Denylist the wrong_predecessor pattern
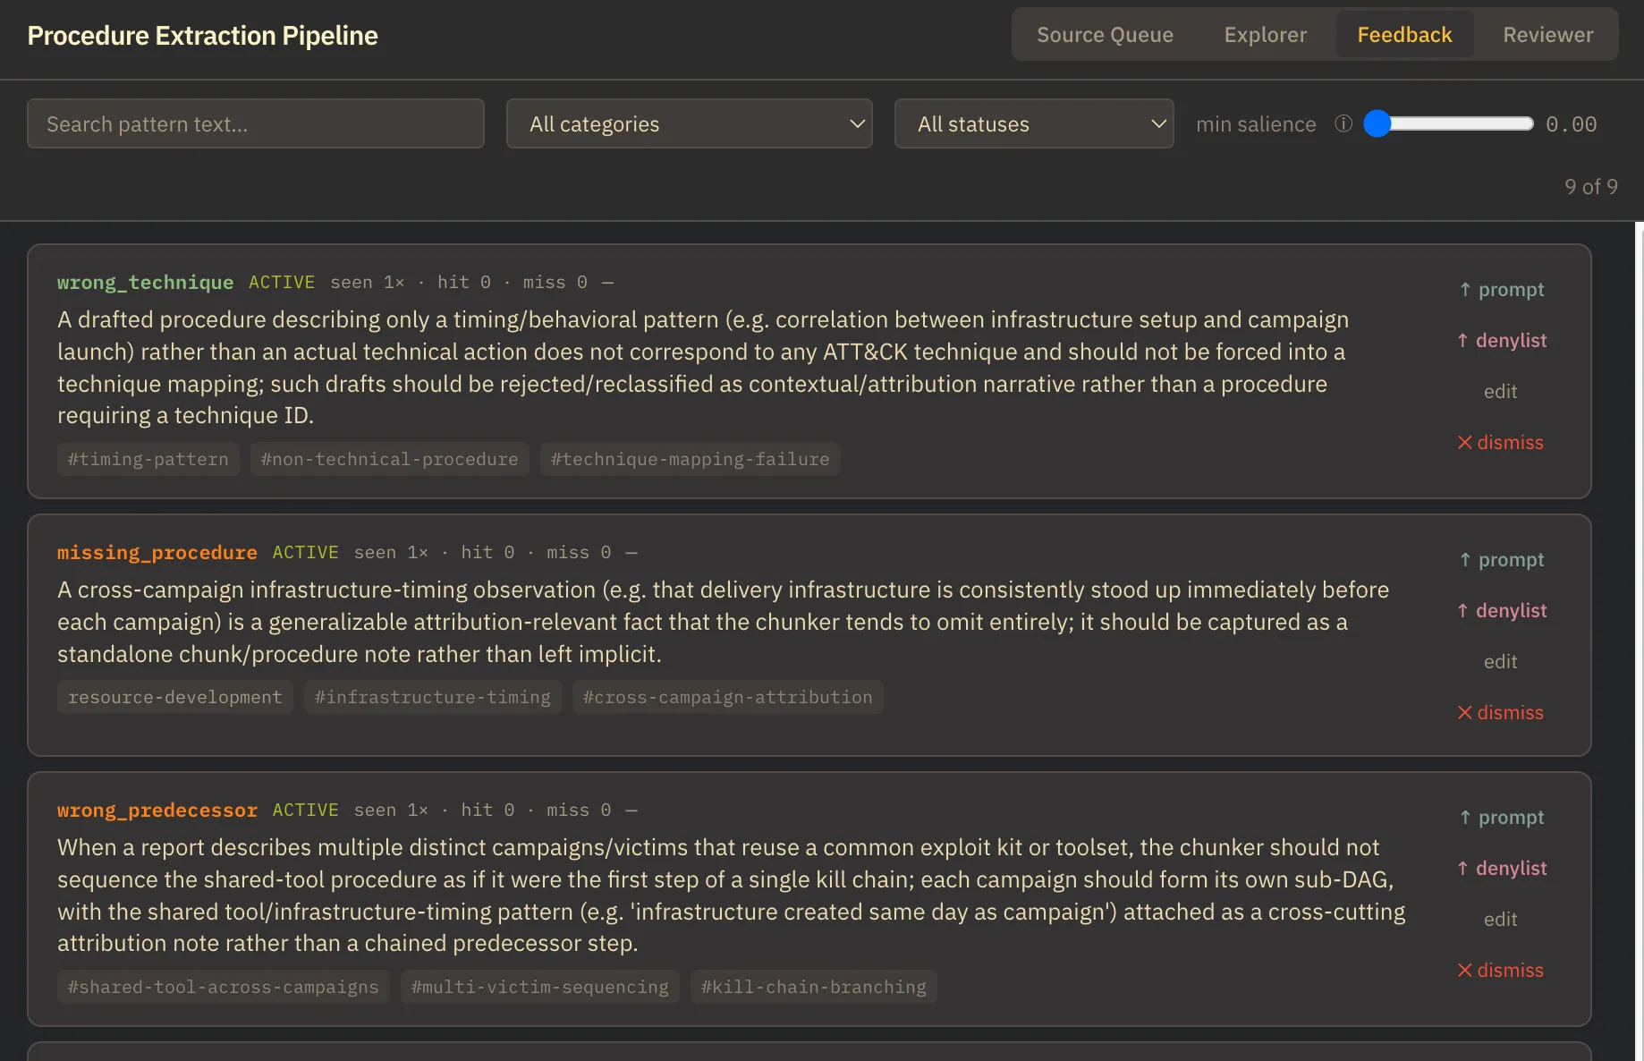The height and width of the screenshot is (1061, 1644). [x=1502, y=868]
